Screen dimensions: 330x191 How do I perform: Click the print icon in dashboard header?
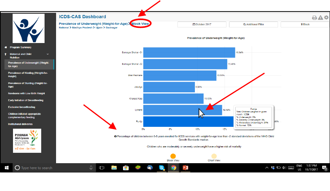pos(314,18)
